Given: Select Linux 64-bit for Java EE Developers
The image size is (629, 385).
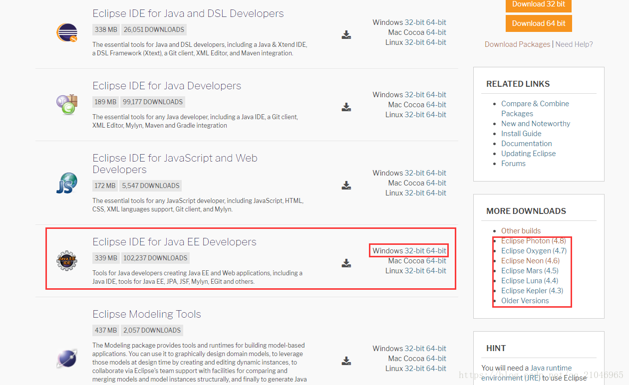Looking at the screenshot, I should click(436, 271).
